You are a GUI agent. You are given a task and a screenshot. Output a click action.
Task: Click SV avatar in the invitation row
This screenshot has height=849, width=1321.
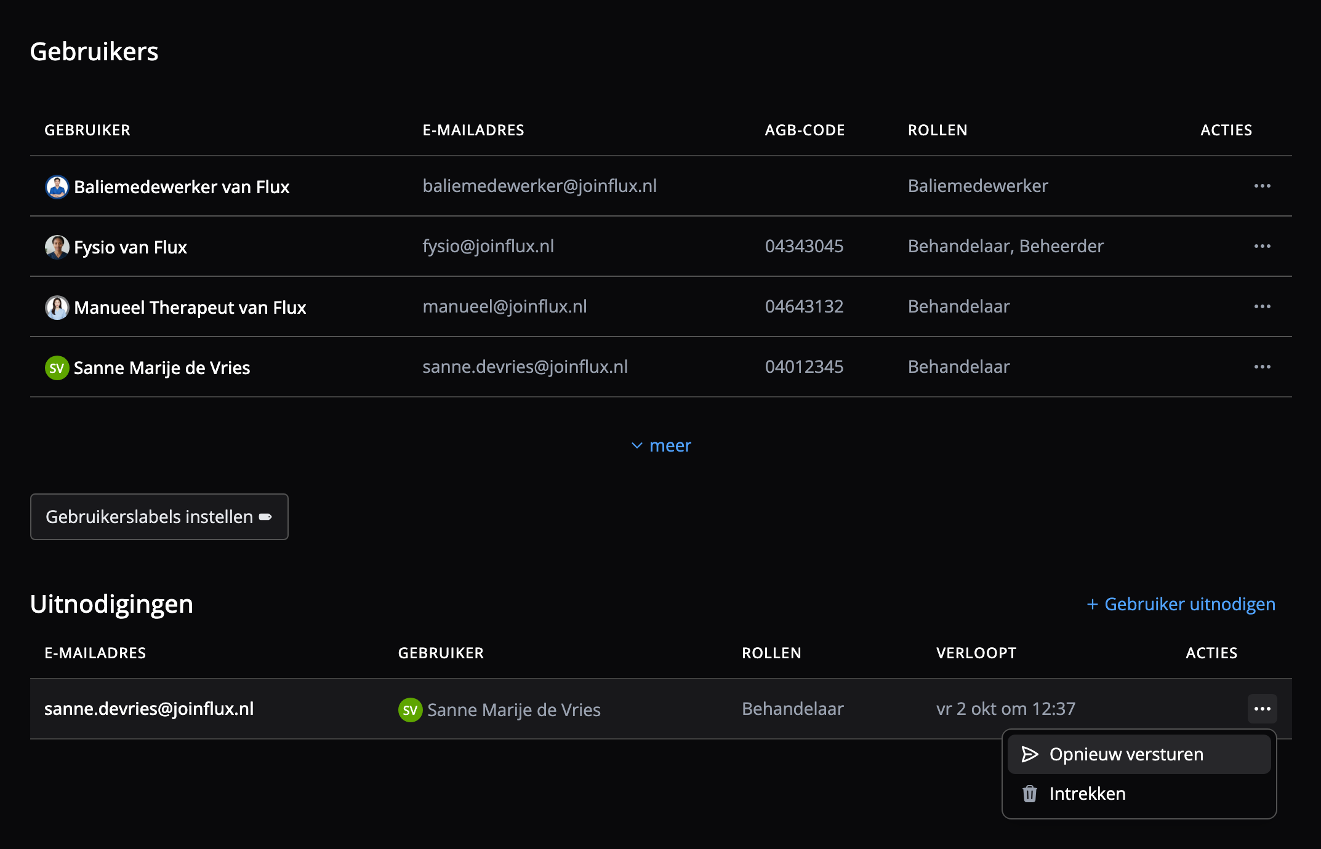pyautogui.click(x=410, y=710)
